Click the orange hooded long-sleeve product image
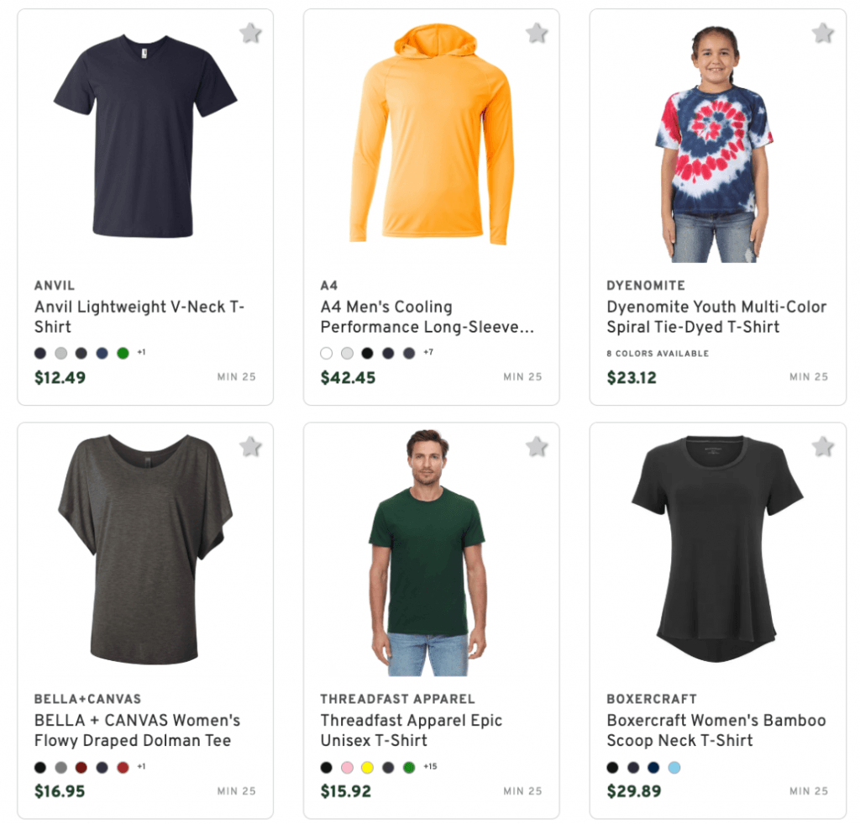Screen dimensions: 860x824 431,134
